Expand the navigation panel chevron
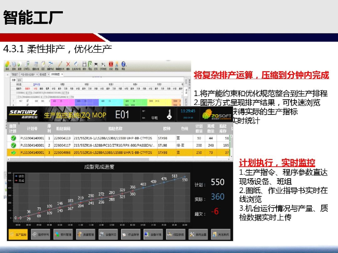 [8, 74]
